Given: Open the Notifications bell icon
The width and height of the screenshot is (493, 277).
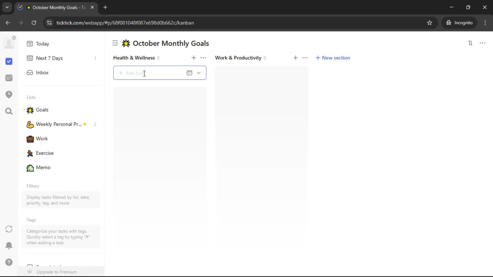Looking at the screenshot, I should point(9,245).
